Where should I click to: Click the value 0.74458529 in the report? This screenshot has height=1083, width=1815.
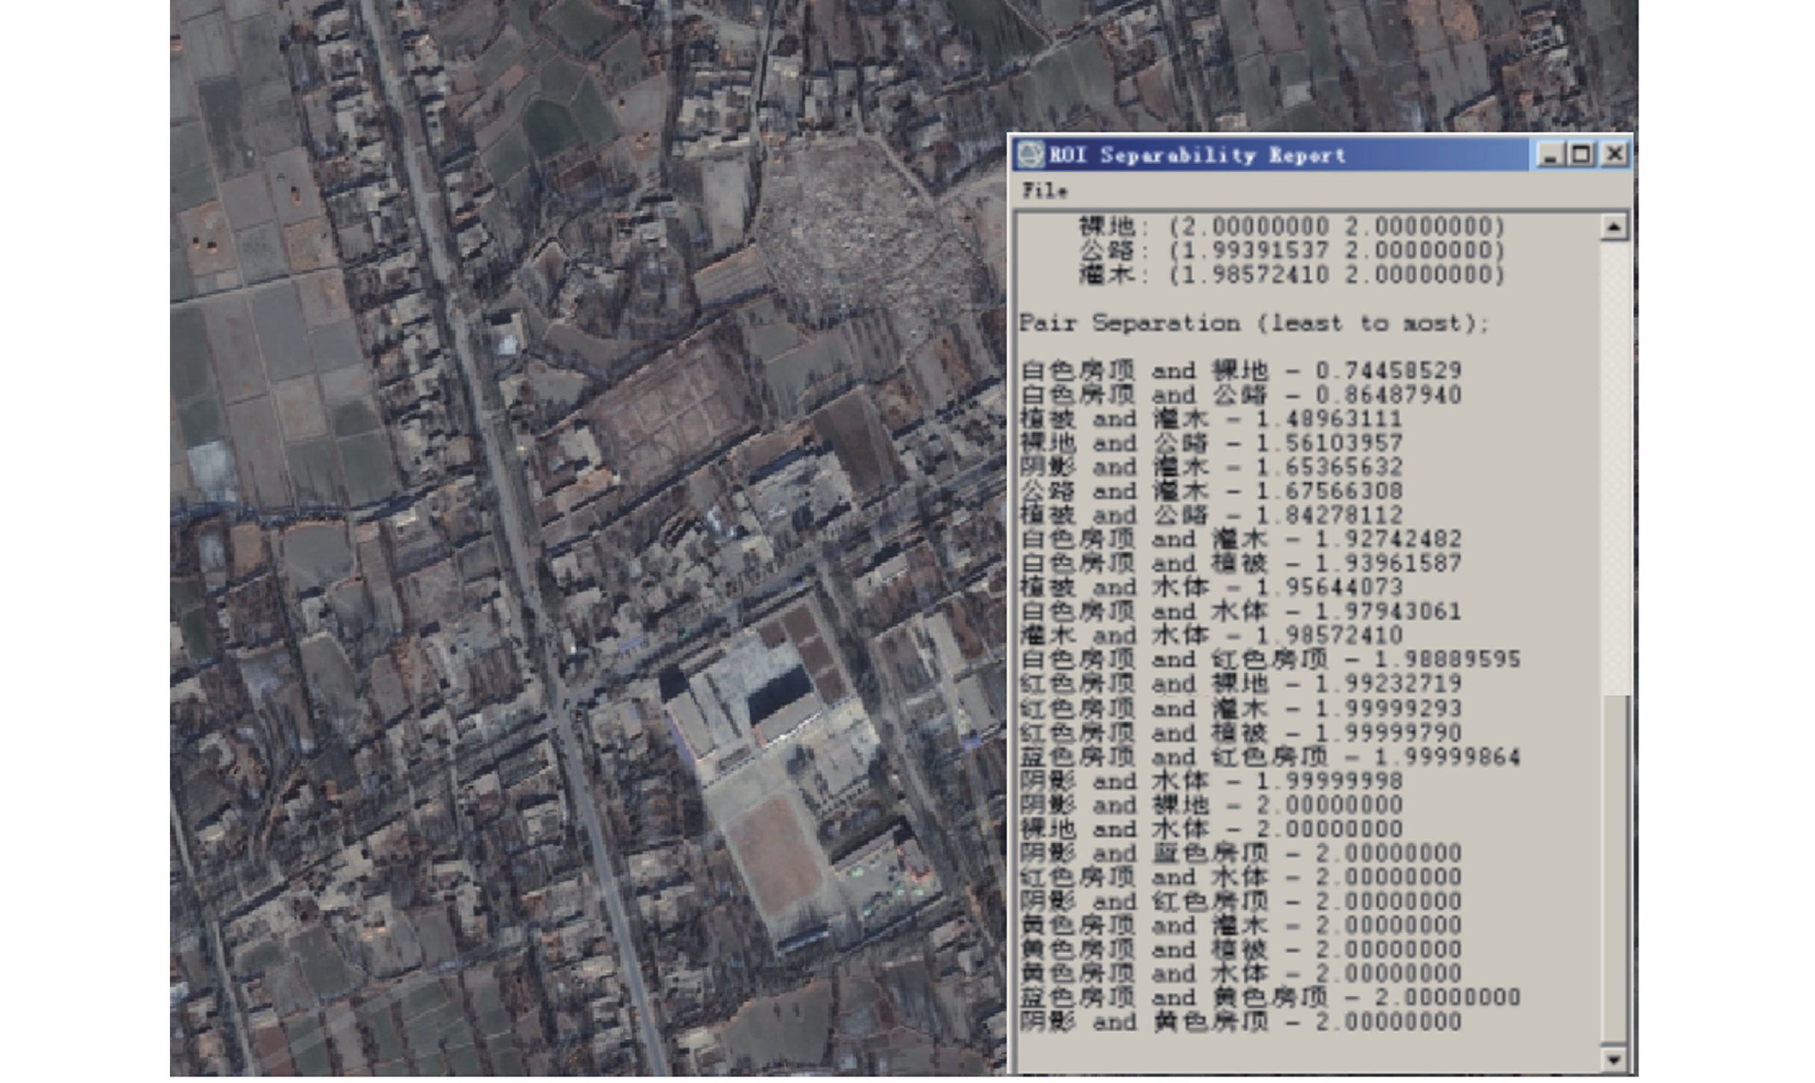click(x=1388, y=371)
